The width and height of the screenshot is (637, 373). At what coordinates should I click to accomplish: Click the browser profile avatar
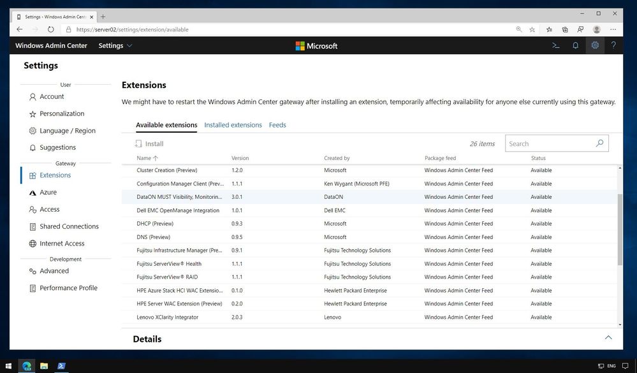tap(596, 29)
